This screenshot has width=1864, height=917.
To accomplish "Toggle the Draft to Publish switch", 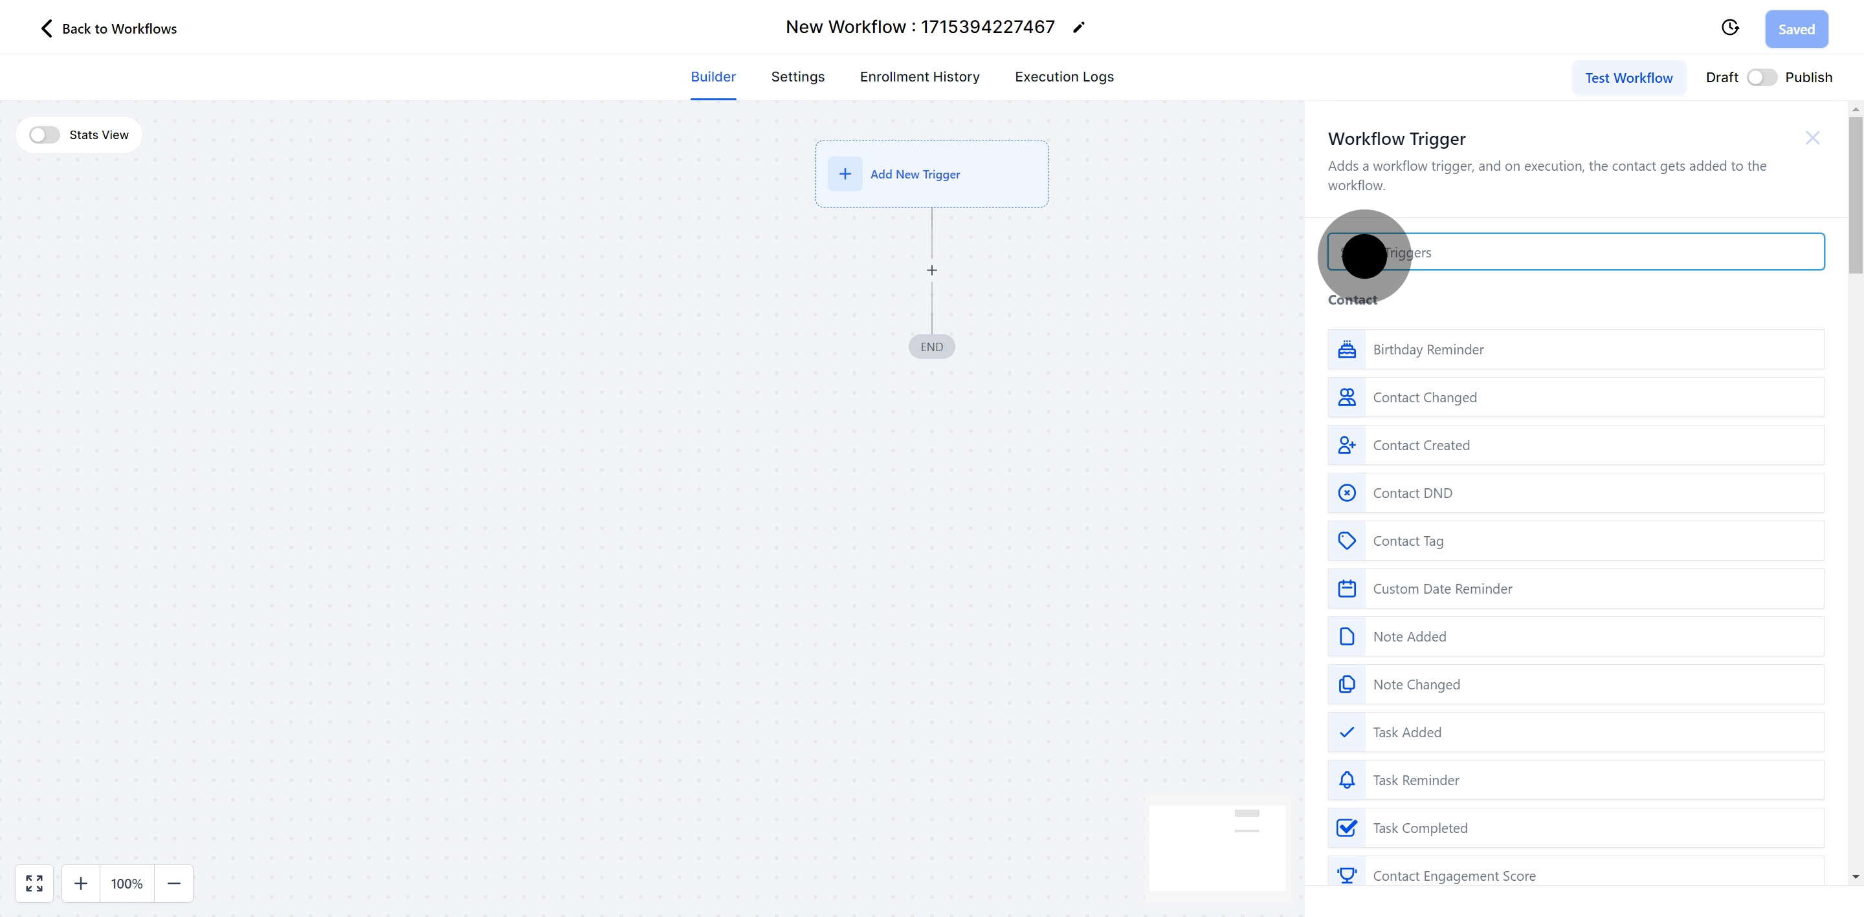I will 1761,78.
